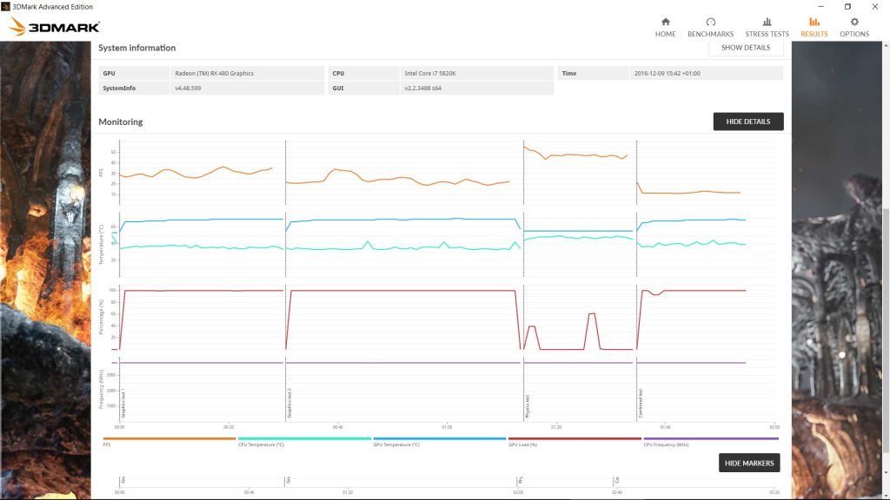Image resolution: width=890 pixels, height=500 pixels.
Task: Click the Combined test marker line
Action: pyautogui.click(x=637, y=280)
